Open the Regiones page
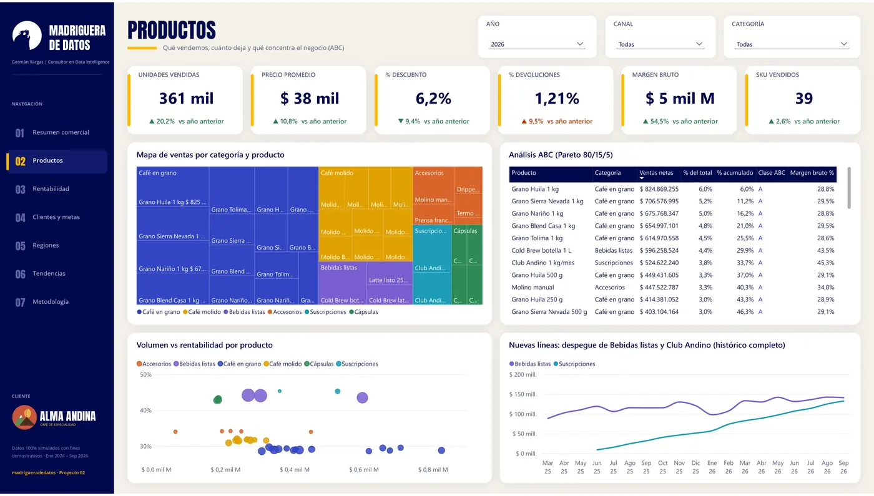This screenshot has width=874, height=496. pos(57,245)
